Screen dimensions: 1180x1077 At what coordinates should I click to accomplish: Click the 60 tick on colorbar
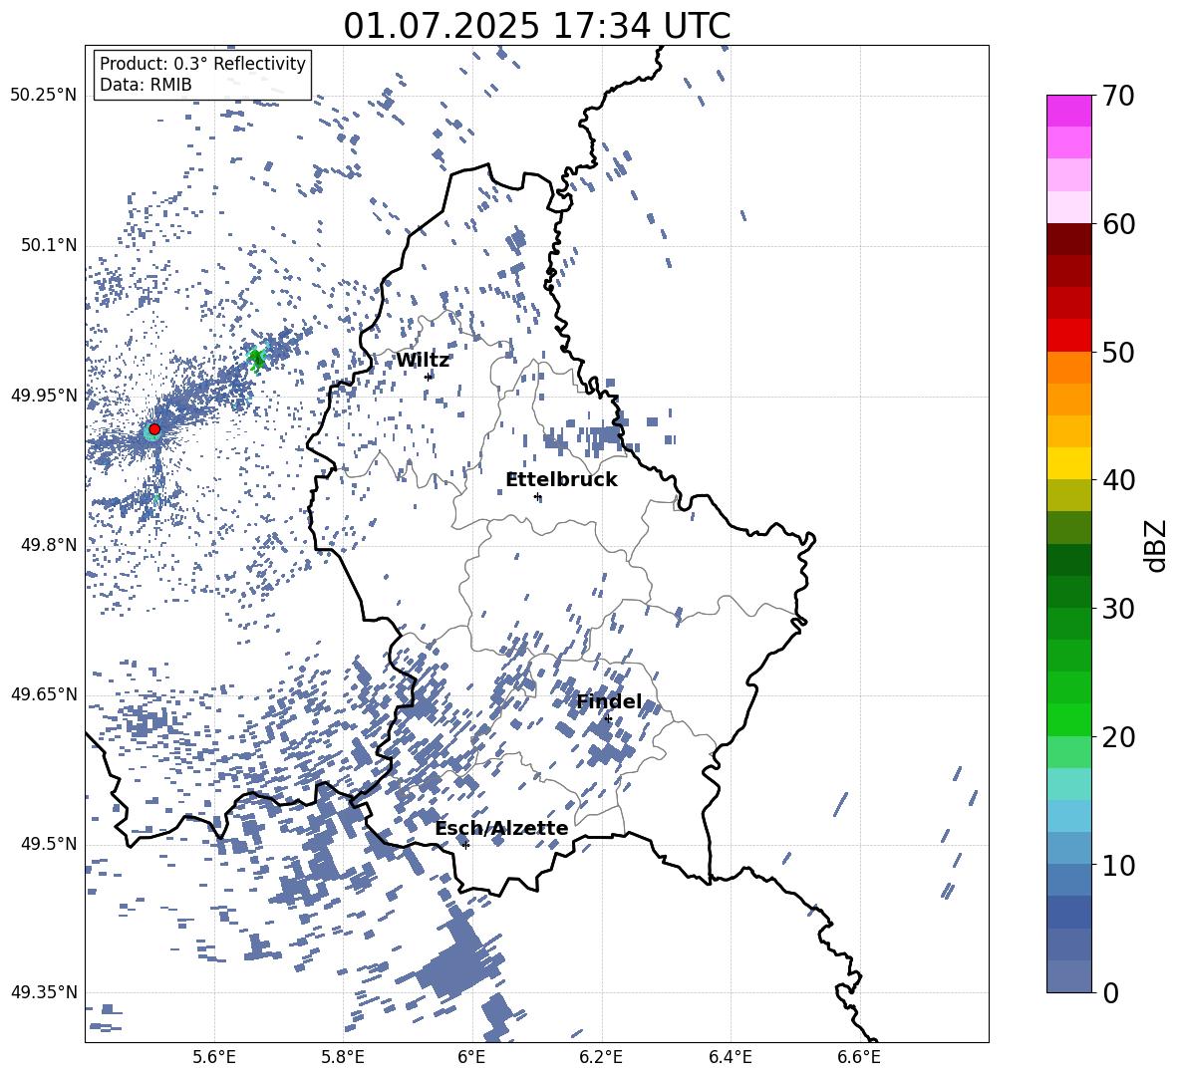coord(1118,224)
